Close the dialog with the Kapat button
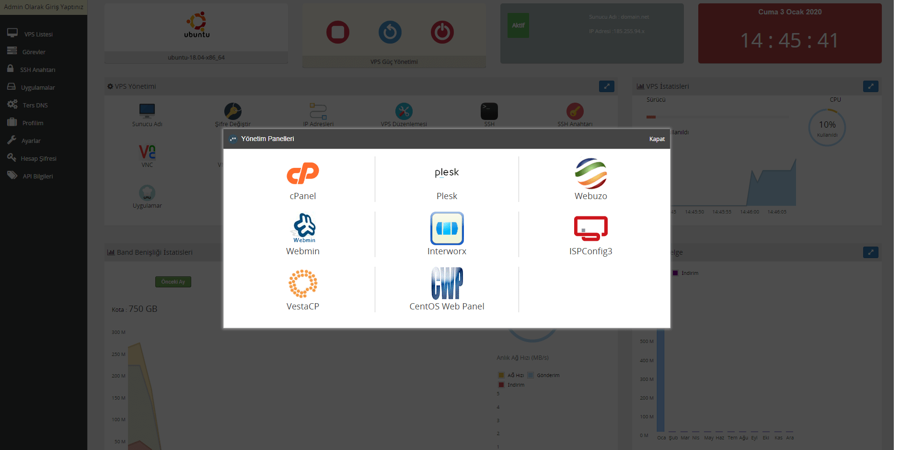 tap(657, 139)
